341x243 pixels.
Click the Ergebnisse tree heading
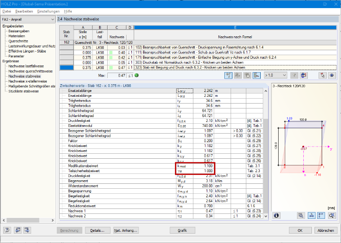(11, 61)
